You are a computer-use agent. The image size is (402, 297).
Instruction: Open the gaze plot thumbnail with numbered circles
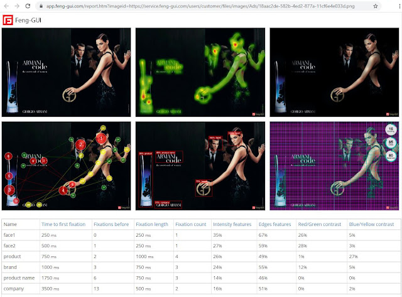66,166
